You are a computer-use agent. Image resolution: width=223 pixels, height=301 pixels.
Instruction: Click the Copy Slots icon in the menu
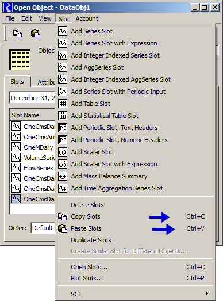[63, 216]
